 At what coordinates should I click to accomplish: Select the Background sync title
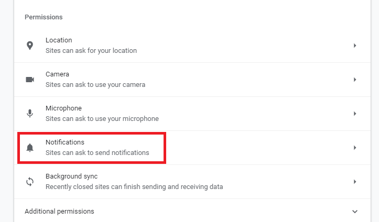71,176
